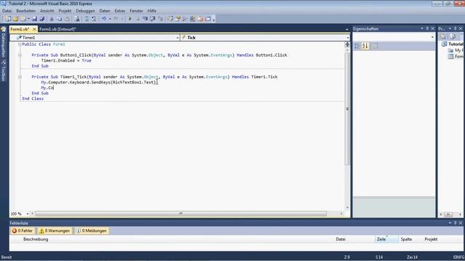Viewport: 465px width, 261px height.
Task: Sort properties alphabetically in Eigenschaften panel
Action: (365, 46)
